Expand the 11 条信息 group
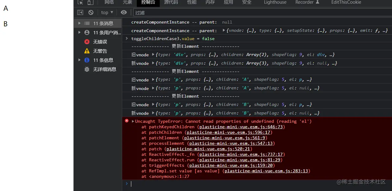Screen dimensions: 392x191 pyautogui.click(x=80, y=60)
